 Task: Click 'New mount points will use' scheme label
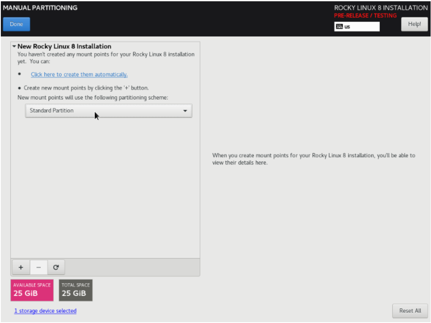pos(92,97)
